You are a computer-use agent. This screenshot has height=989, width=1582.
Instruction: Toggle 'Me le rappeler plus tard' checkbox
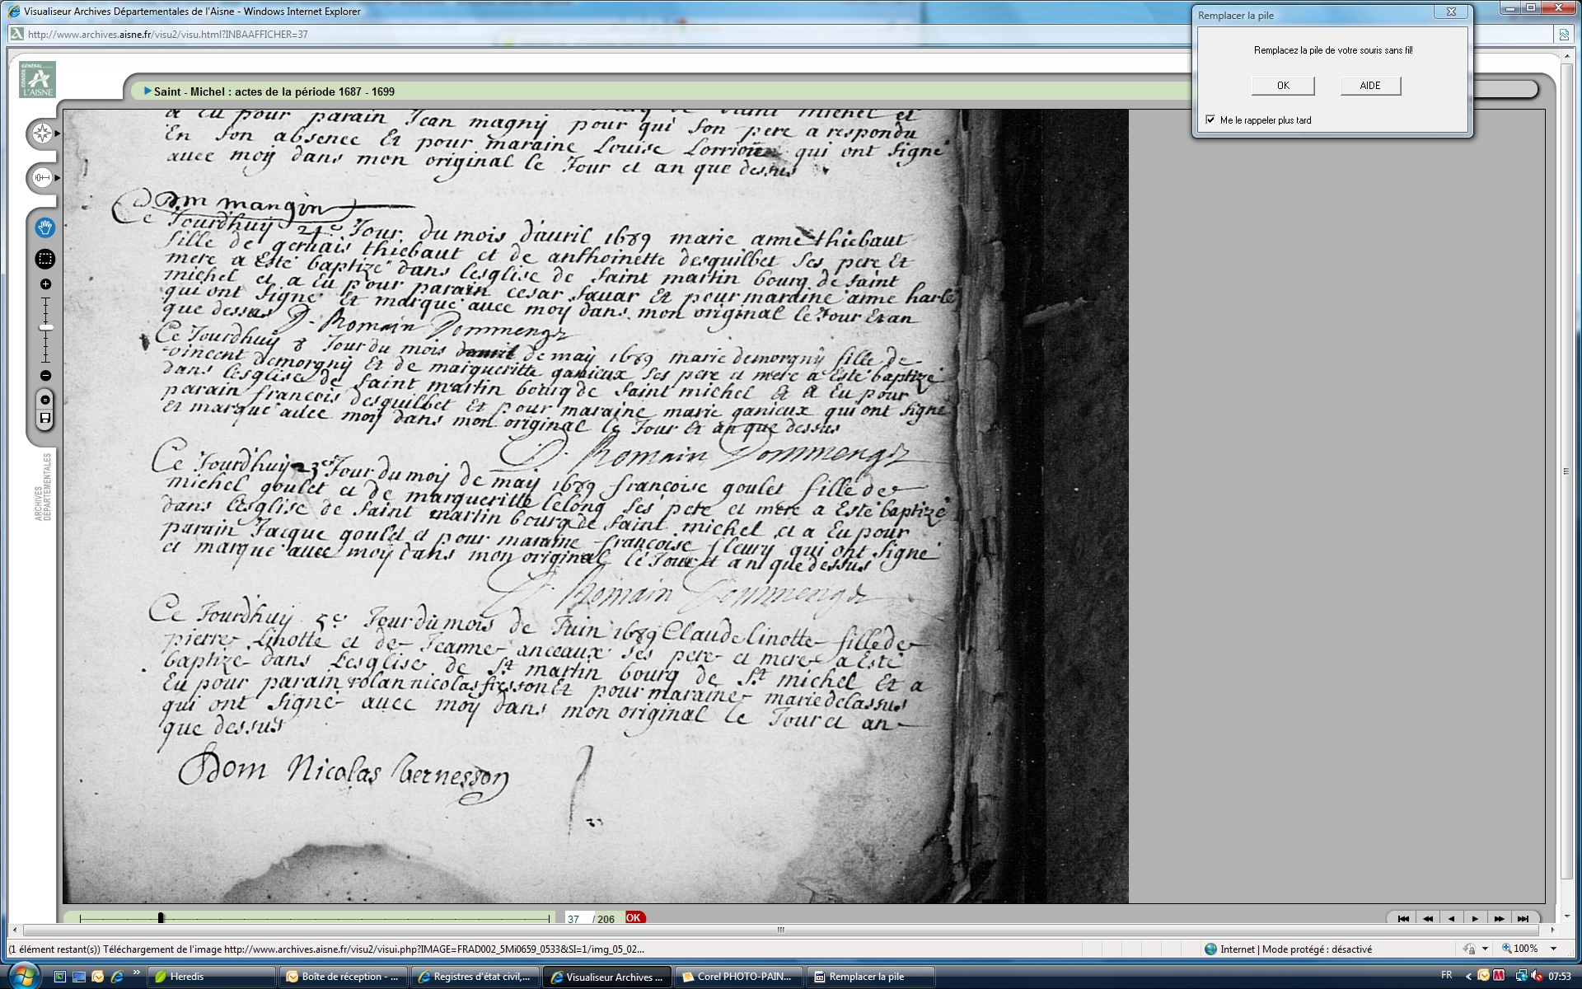[1210, 120]
